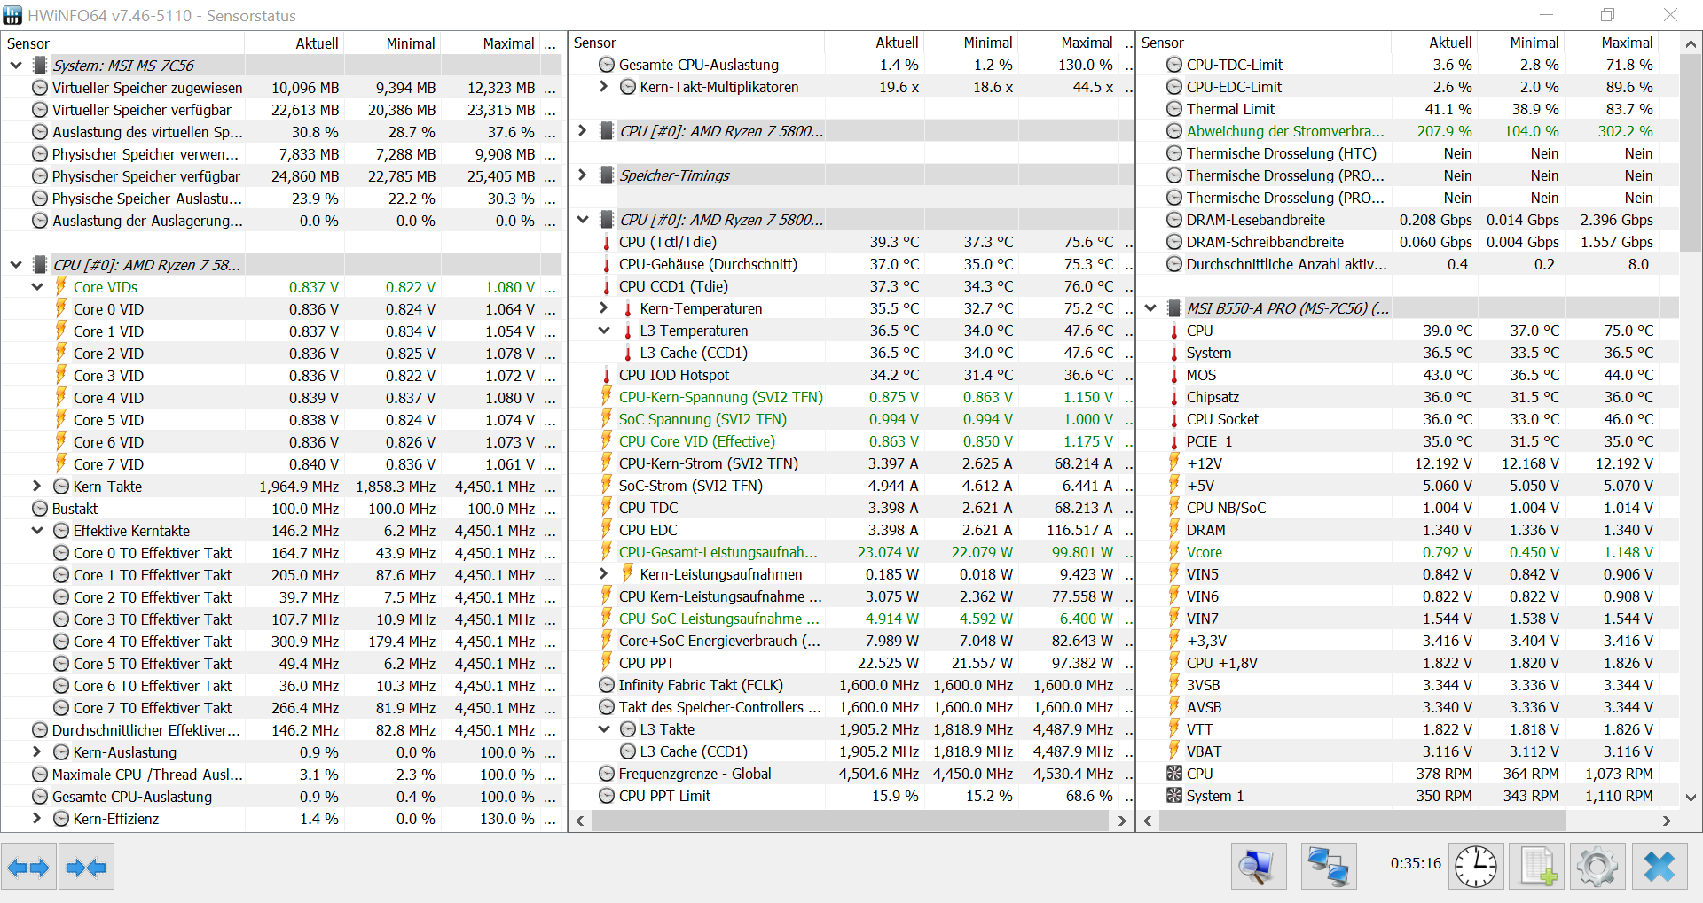Select the Thermische Drosselung (HTC) row
The height and width of the screenshot is (903, 1703).
coord(1409,153)
